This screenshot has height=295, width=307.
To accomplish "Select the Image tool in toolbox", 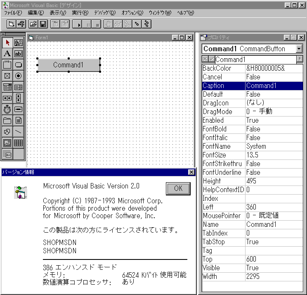I will (x=7, y=143).
